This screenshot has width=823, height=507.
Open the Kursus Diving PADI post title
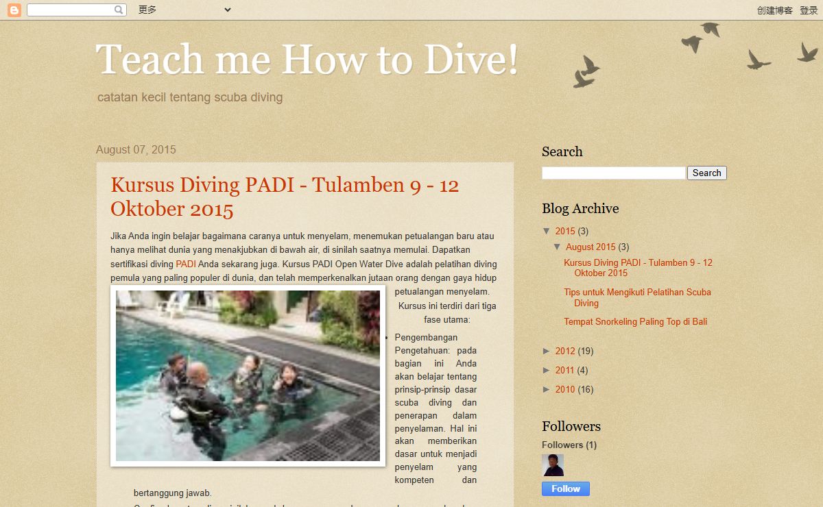coord(285,197)
